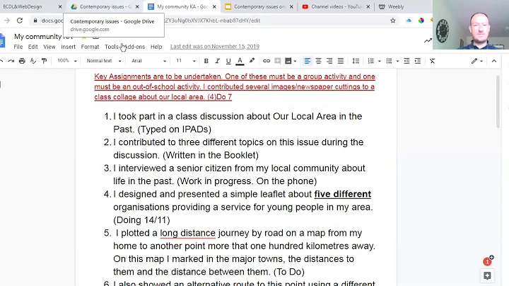Viewport: 509px width, 286px height.
Task: Apply bulleted list formatting
Action: [x=389, y=61]
